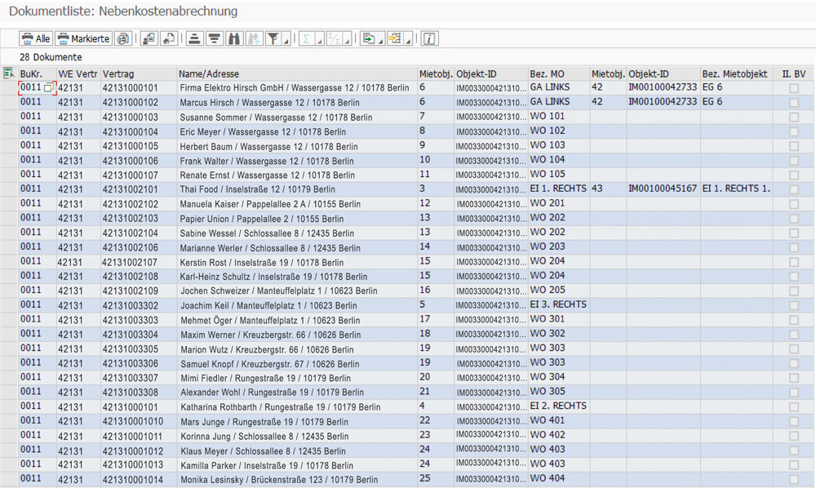Click the value help icon in BuKr. cell 0011
Screen dimensions: 816x488
48,88
